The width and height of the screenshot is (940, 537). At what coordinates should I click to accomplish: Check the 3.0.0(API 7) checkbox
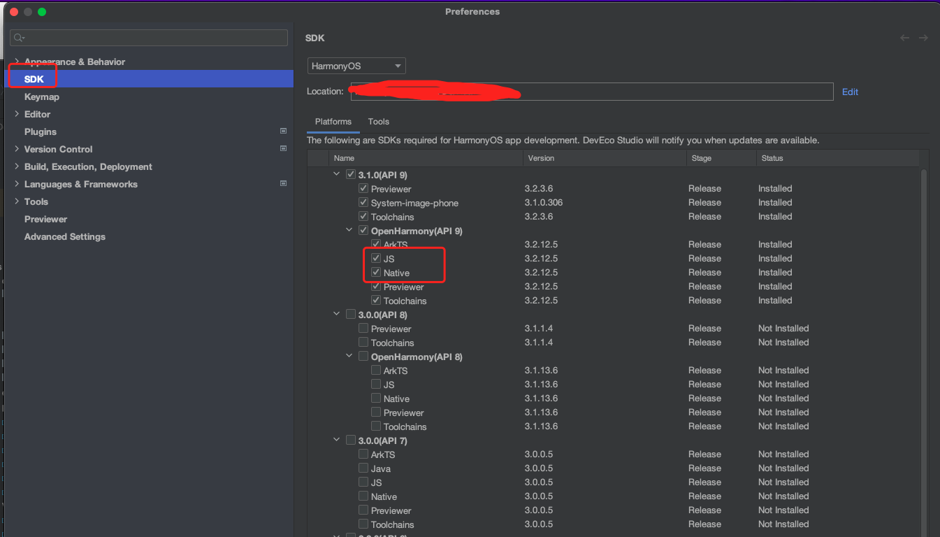point(351,441)
